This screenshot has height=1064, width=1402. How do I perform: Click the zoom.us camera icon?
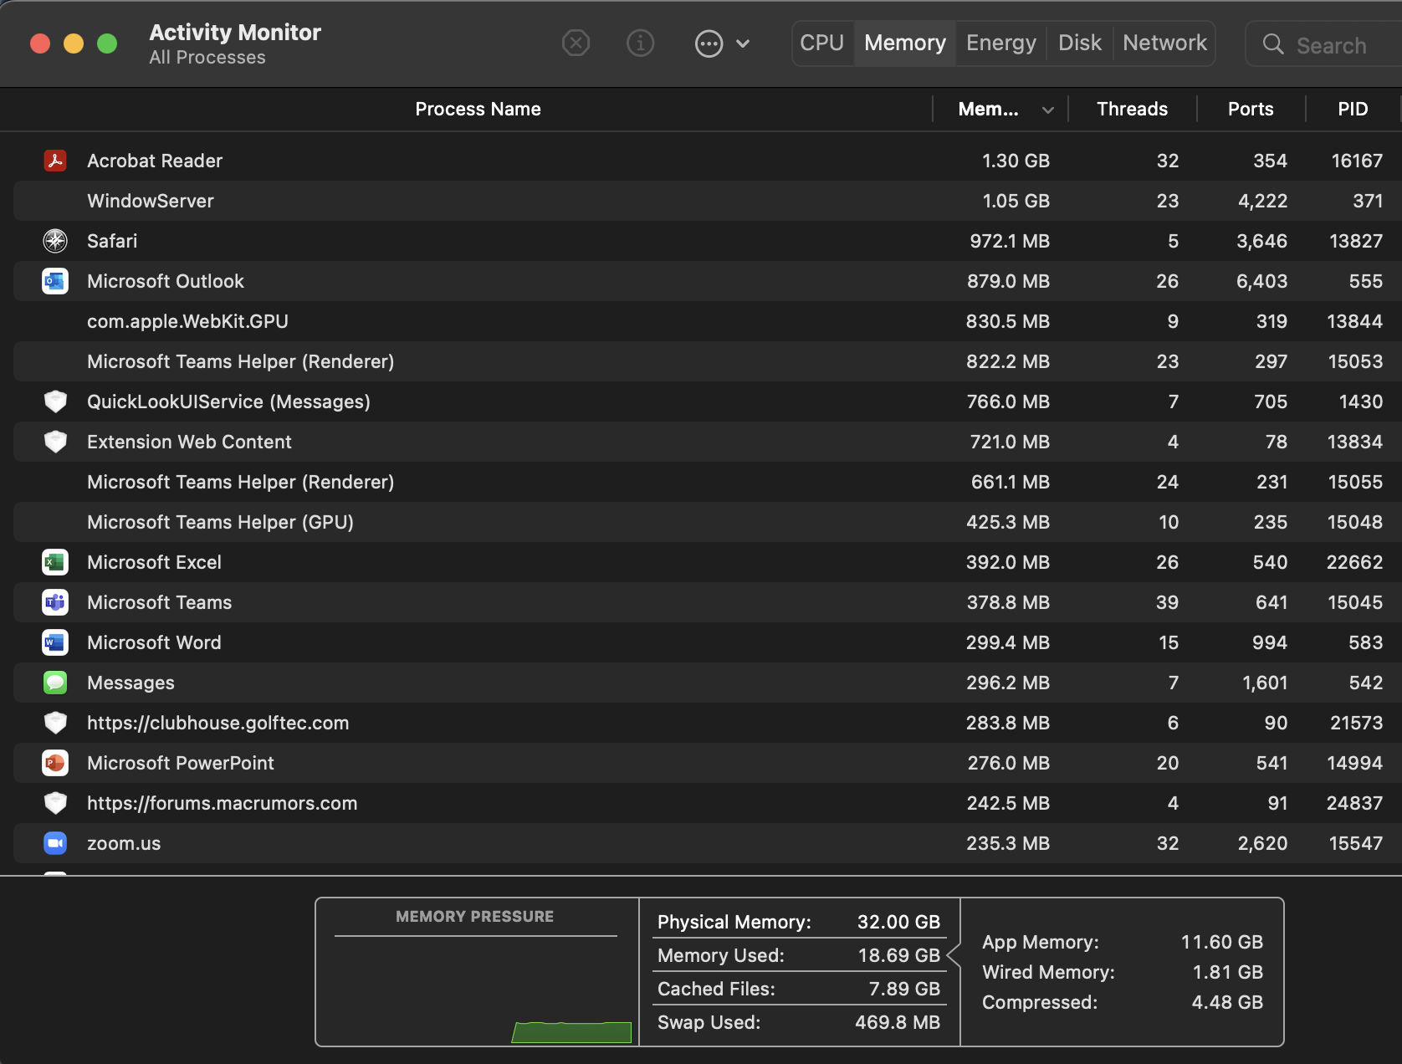click(55, 843)
